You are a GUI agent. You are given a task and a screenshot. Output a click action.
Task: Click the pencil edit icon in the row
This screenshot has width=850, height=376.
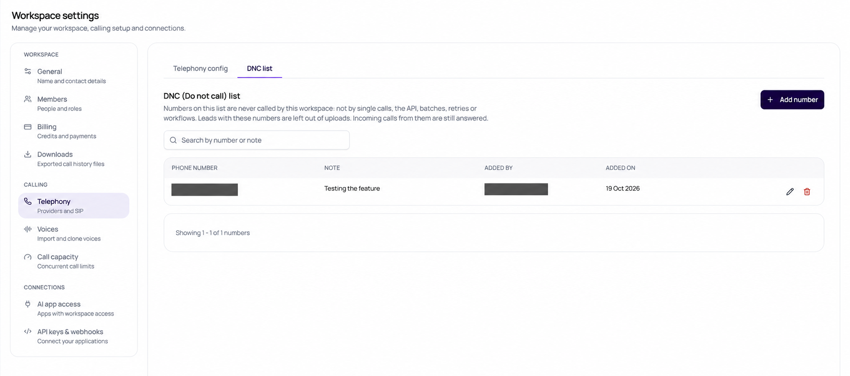coord(790,192)
